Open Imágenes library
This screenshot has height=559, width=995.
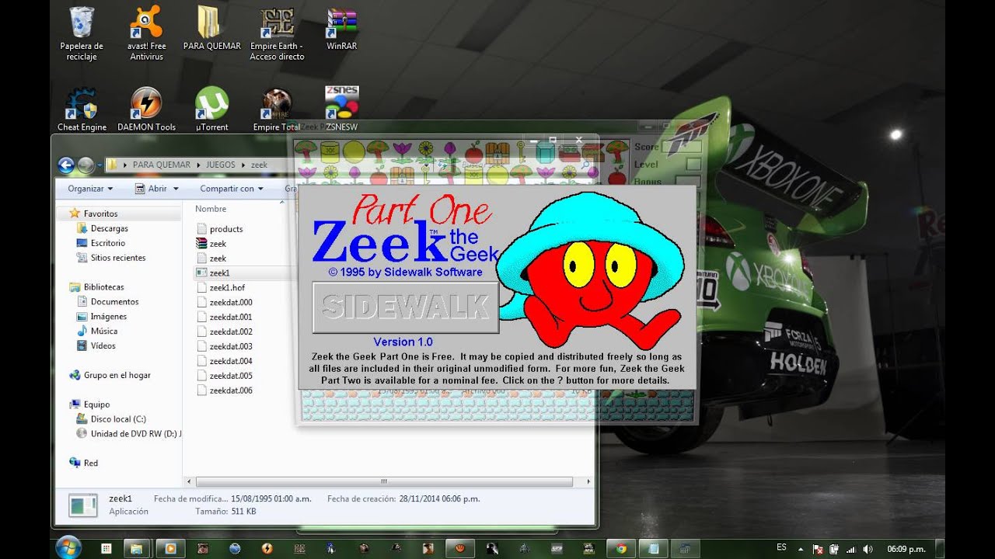coord(108,317)
